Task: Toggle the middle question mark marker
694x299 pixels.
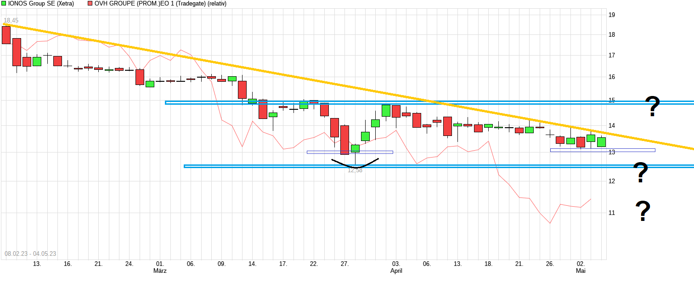Action: tap(641, 171)
